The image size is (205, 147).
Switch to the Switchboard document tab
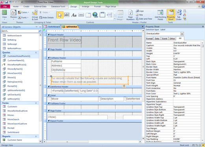tap(52, 27)
